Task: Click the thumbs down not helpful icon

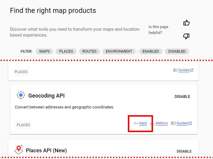Action: tap(186, 36)
